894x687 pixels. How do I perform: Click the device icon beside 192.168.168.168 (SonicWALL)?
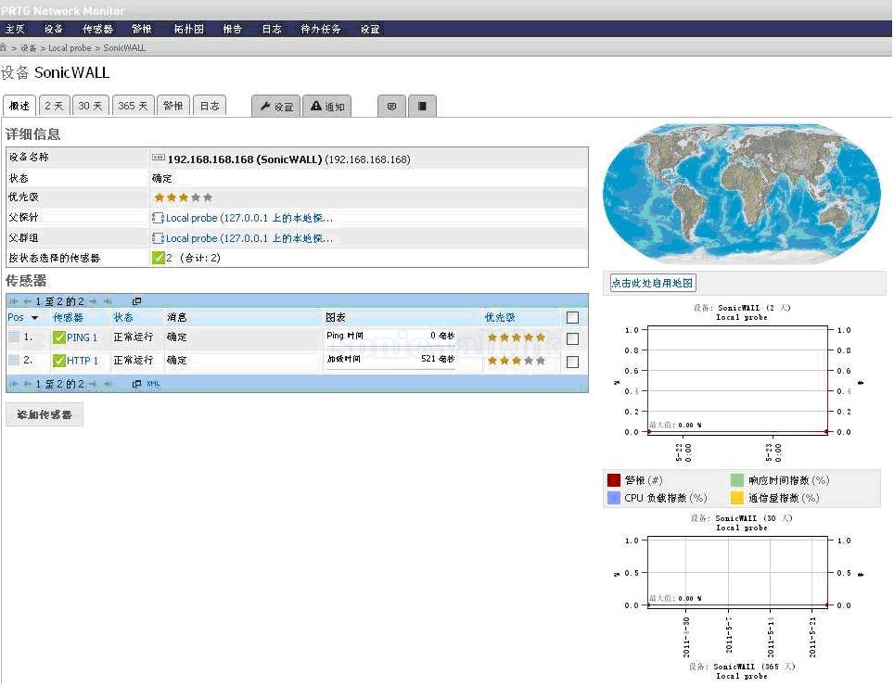(158, 158)
